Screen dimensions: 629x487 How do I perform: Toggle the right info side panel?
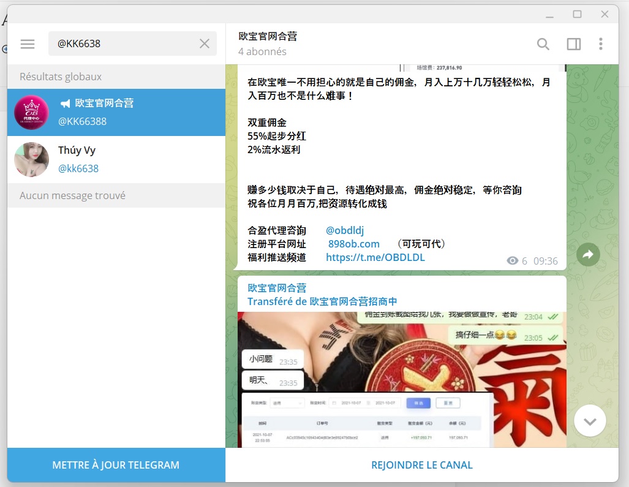tap(574, 43)
